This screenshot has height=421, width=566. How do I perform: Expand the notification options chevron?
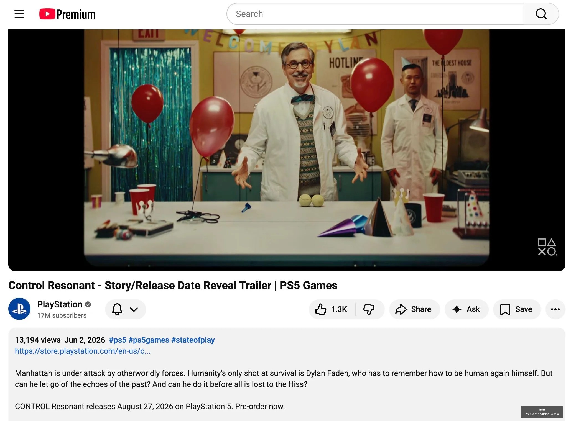coord(134,309)
